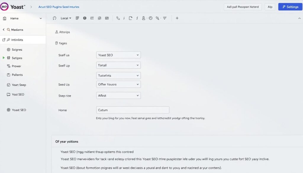Image resolution: width=303 pixels, height=173 pixels.
Task: Click the bulleted list toolbar icon
Action: [x=92, y=18]
